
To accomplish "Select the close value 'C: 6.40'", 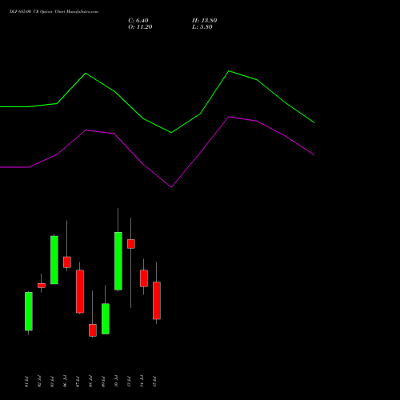I will pos(138,21).
